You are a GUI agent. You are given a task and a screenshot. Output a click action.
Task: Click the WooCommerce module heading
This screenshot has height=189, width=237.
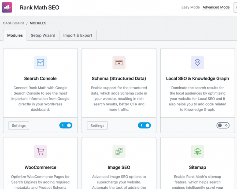pyautogui.click(x=40, y=167)
